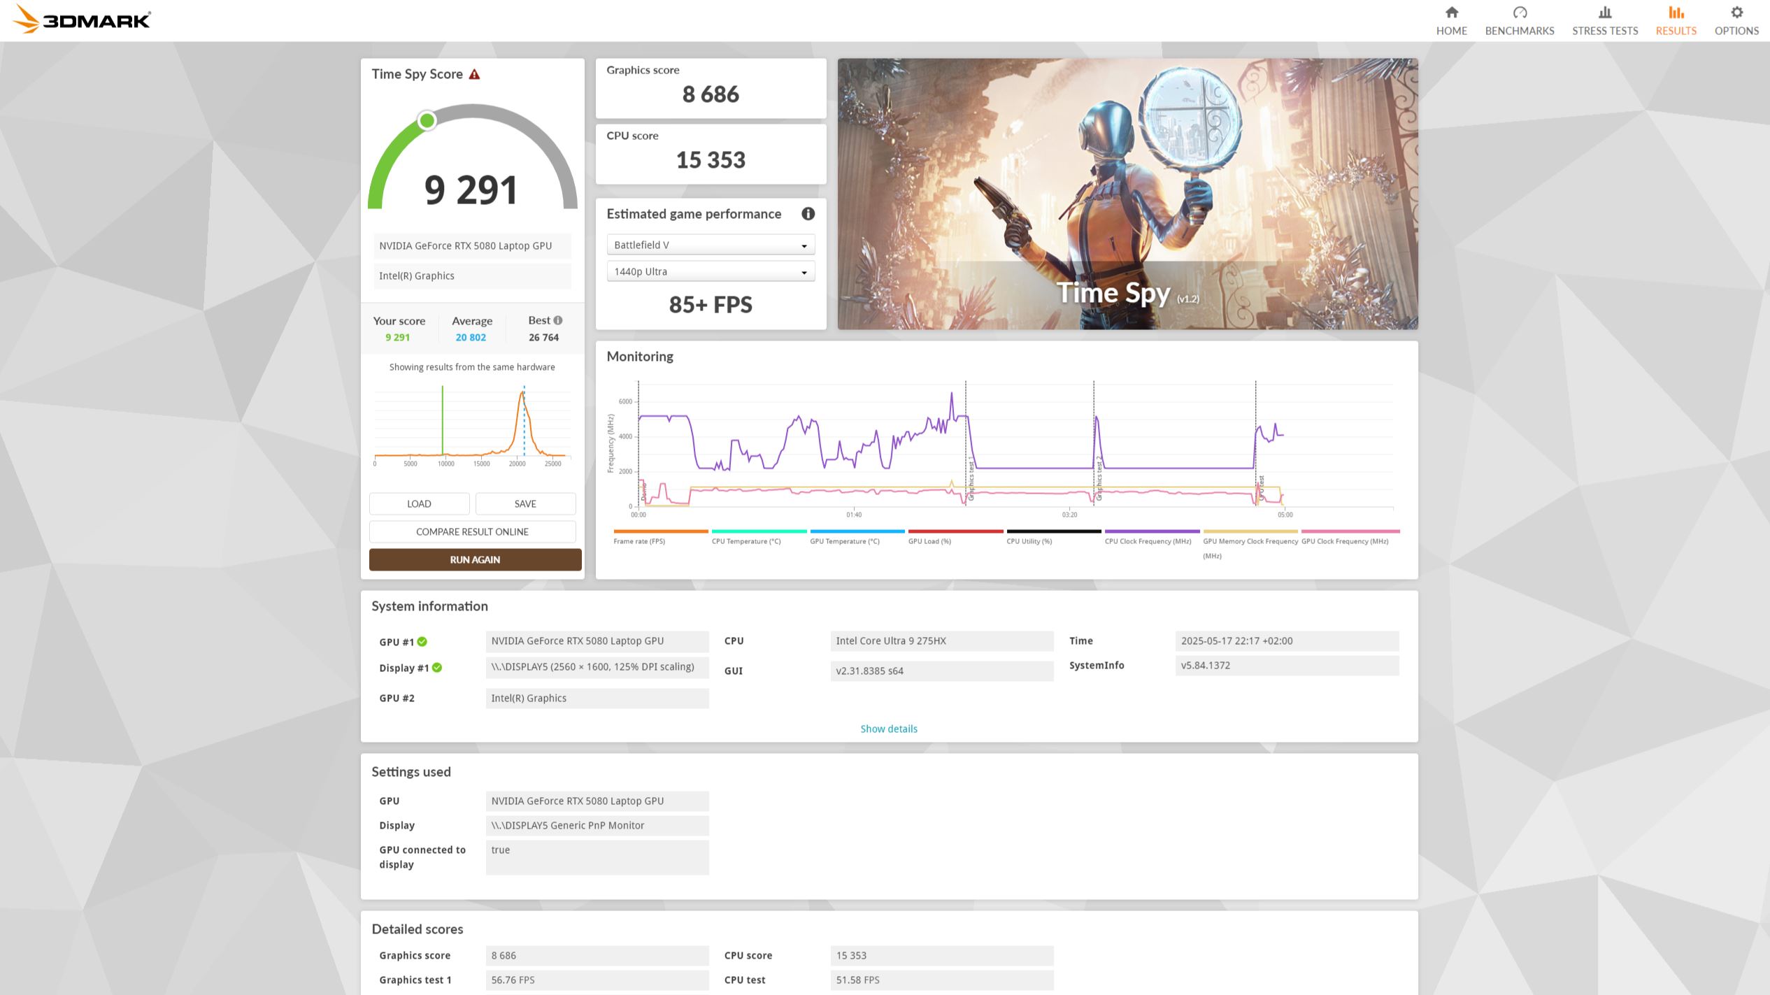Click the red warning triangle beside Time Spy Score
The image size is (1770, 995).
click(x=474, y=74)
